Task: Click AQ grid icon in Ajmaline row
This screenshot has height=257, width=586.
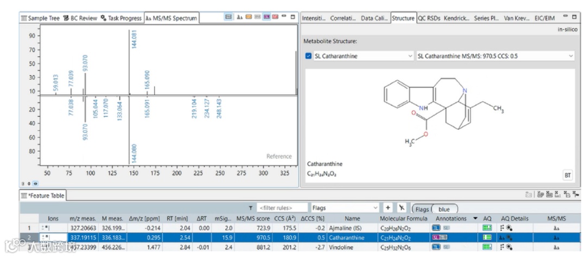Action: coord(487,228)
